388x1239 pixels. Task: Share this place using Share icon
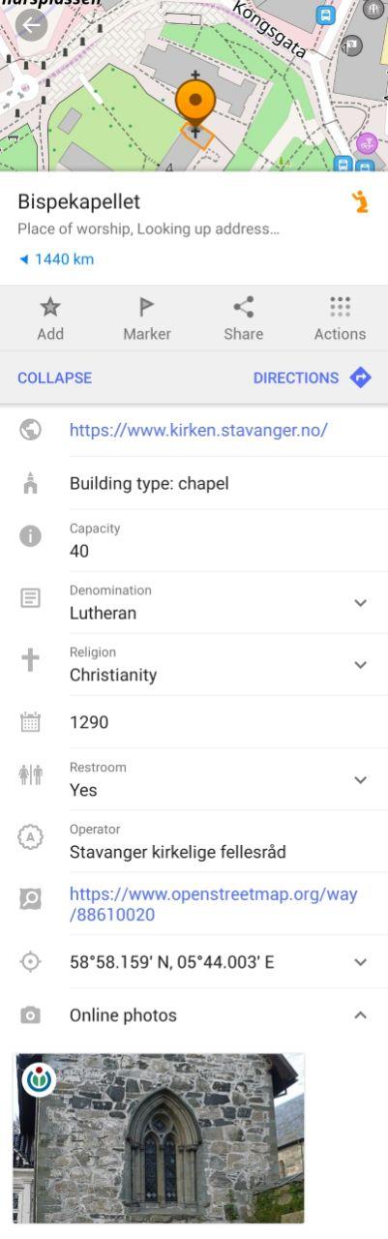click(244, 318)
